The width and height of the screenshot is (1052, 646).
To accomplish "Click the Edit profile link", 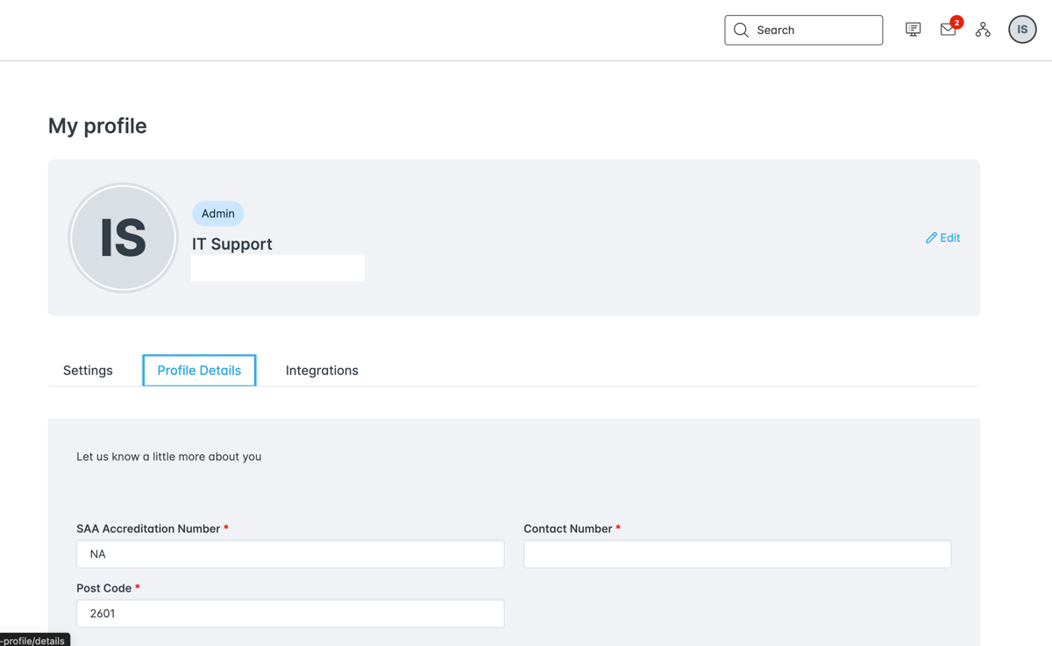I will click(x=949, y=238).
